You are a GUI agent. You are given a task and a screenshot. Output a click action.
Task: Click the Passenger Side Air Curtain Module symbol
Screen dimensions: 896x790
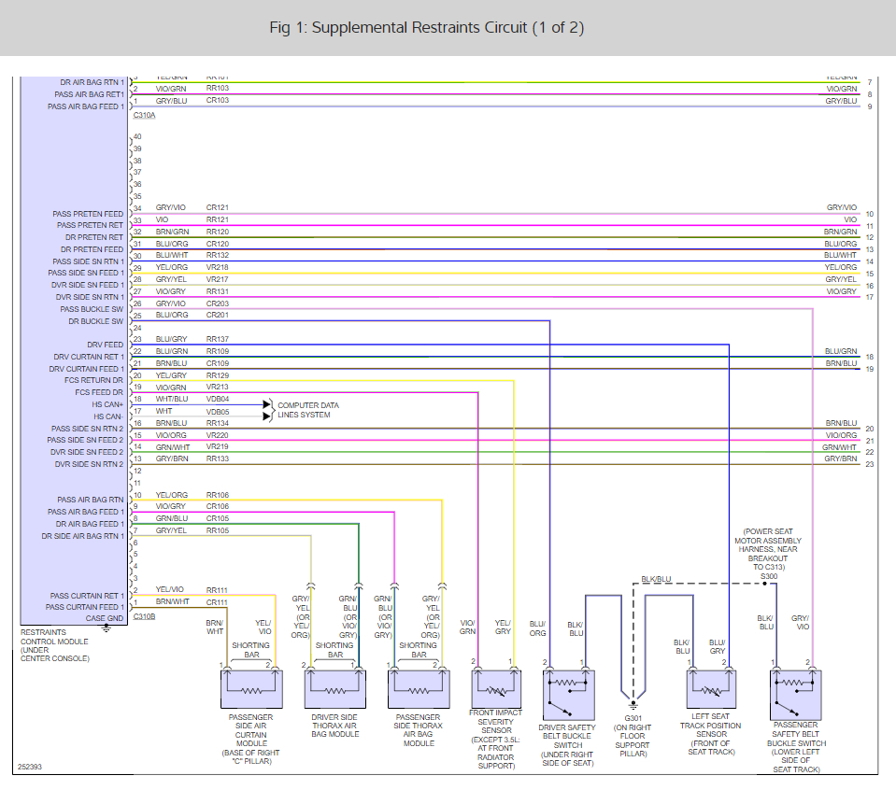click(x=251, y=689)
